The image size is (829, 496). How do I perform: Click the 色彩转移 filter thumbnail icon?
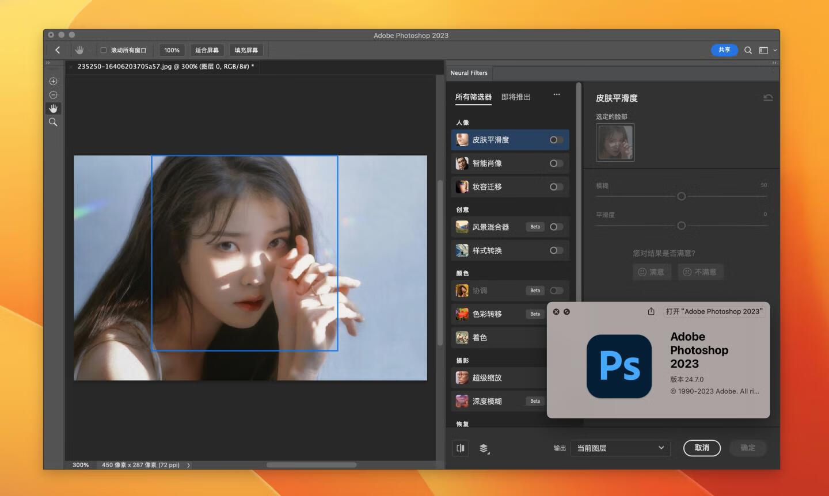pyautogui.click(x=462, y=314)
